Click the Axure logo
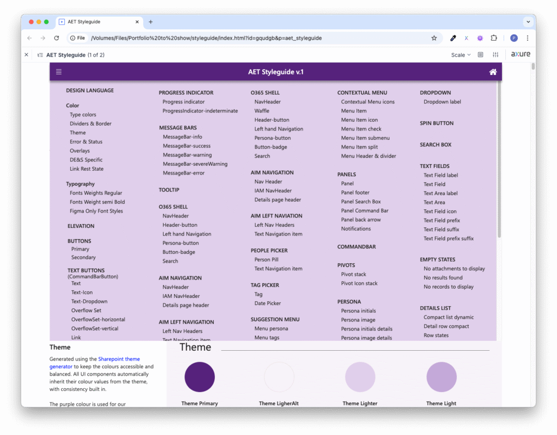Image resolution: width=557 pixels, height=435 pixels. coord(521,54)
